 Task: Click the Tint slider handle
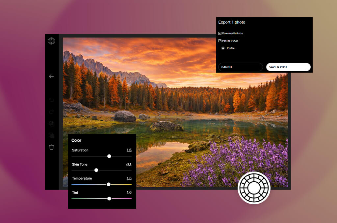tap(109, 199)
